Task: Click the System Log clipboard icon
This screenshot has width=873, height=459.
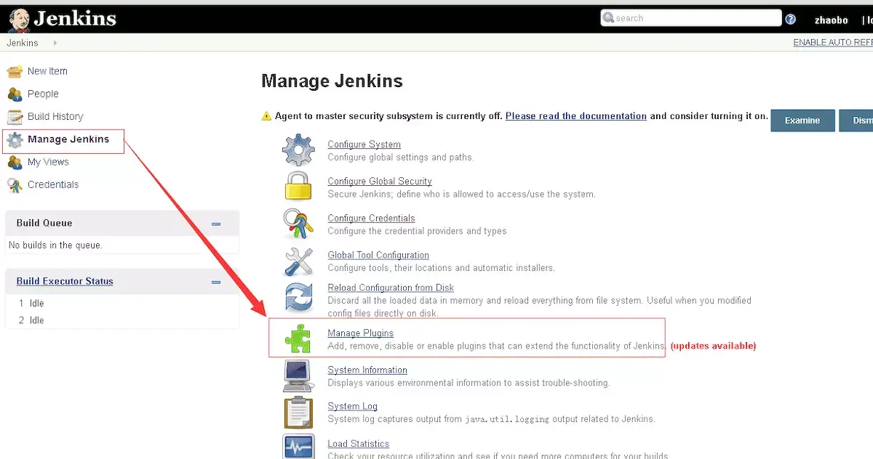Action: pos(298,413)
